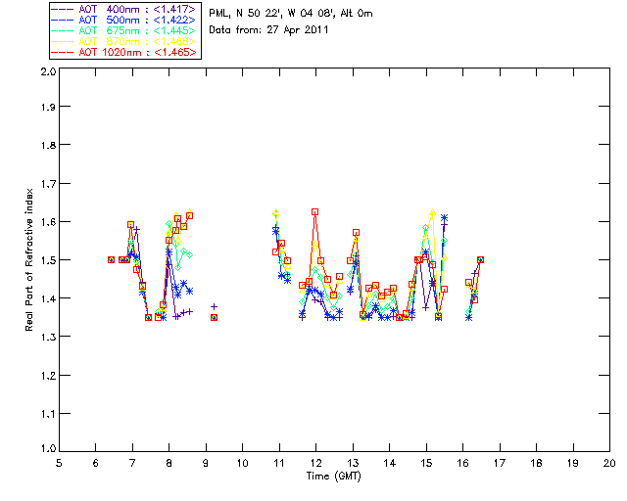The height and width of the screenshot is (501, 627).
Task: Click the 'AOT 1020nm : <1.465>' legend entry
Action: [x=124, y=52]
